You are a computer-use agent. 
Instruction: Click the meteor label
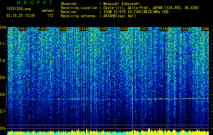[x=48, y=10]
